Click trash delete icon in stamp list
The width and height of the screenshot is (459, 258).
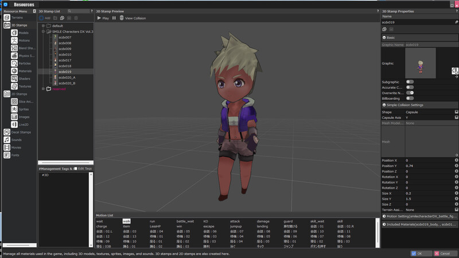pos(76,18)
